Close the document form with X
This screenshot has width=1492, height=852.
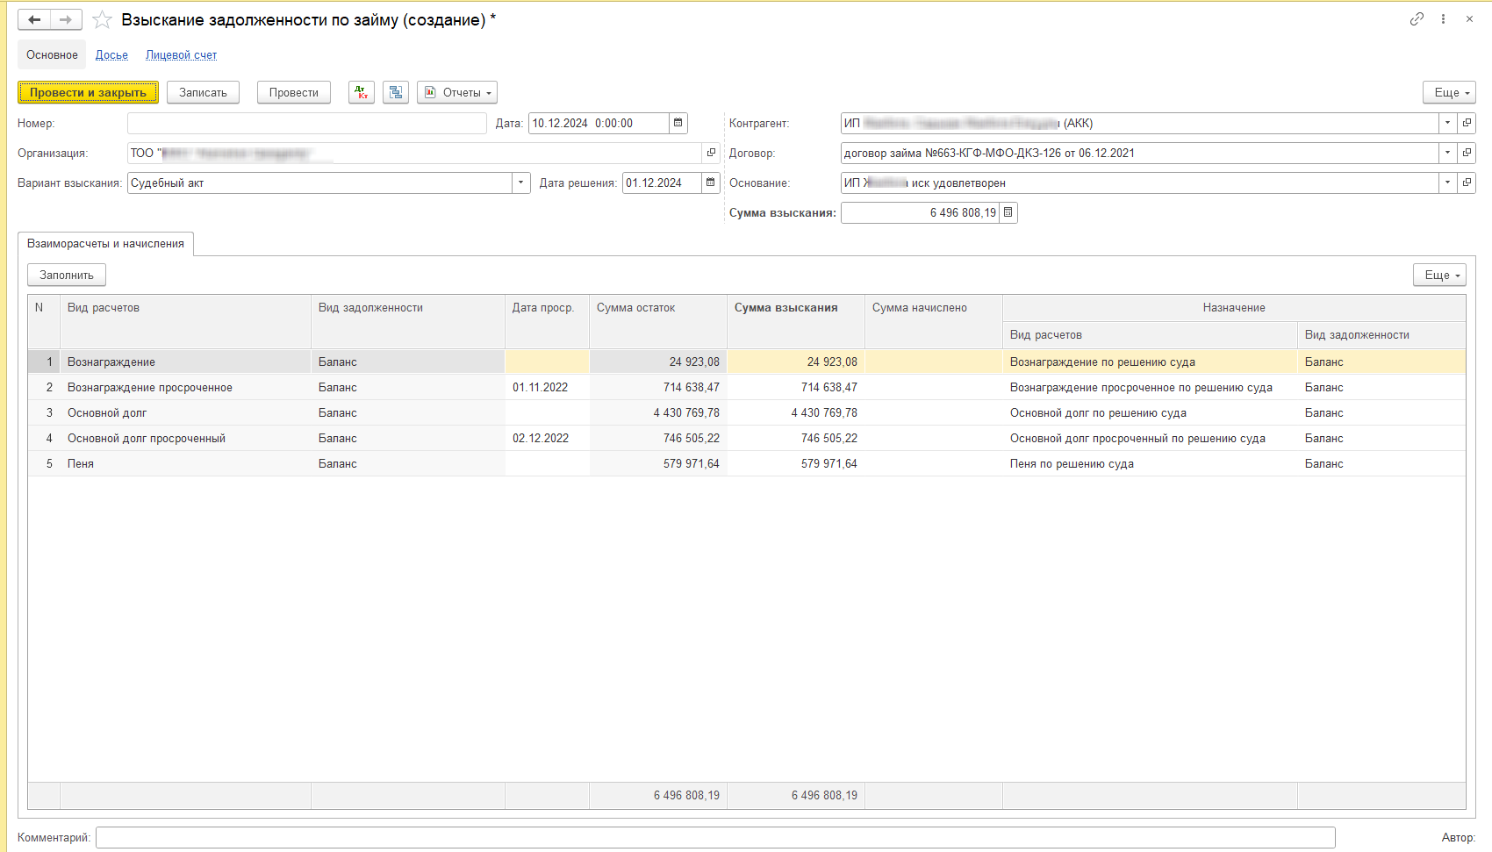(1469, 18)
